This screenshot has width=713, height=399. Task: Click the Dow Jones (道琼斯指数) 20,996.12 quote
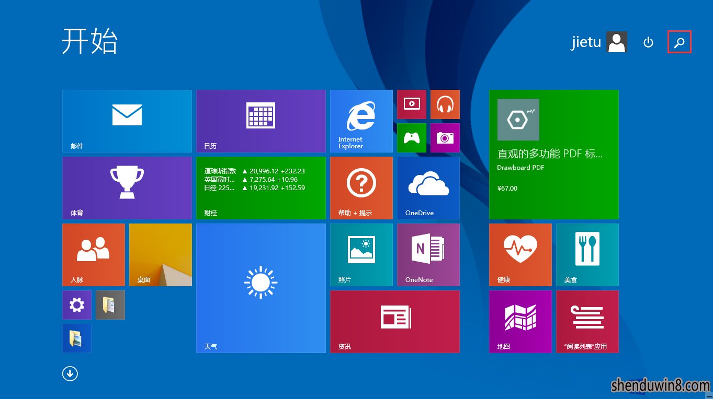255,171
